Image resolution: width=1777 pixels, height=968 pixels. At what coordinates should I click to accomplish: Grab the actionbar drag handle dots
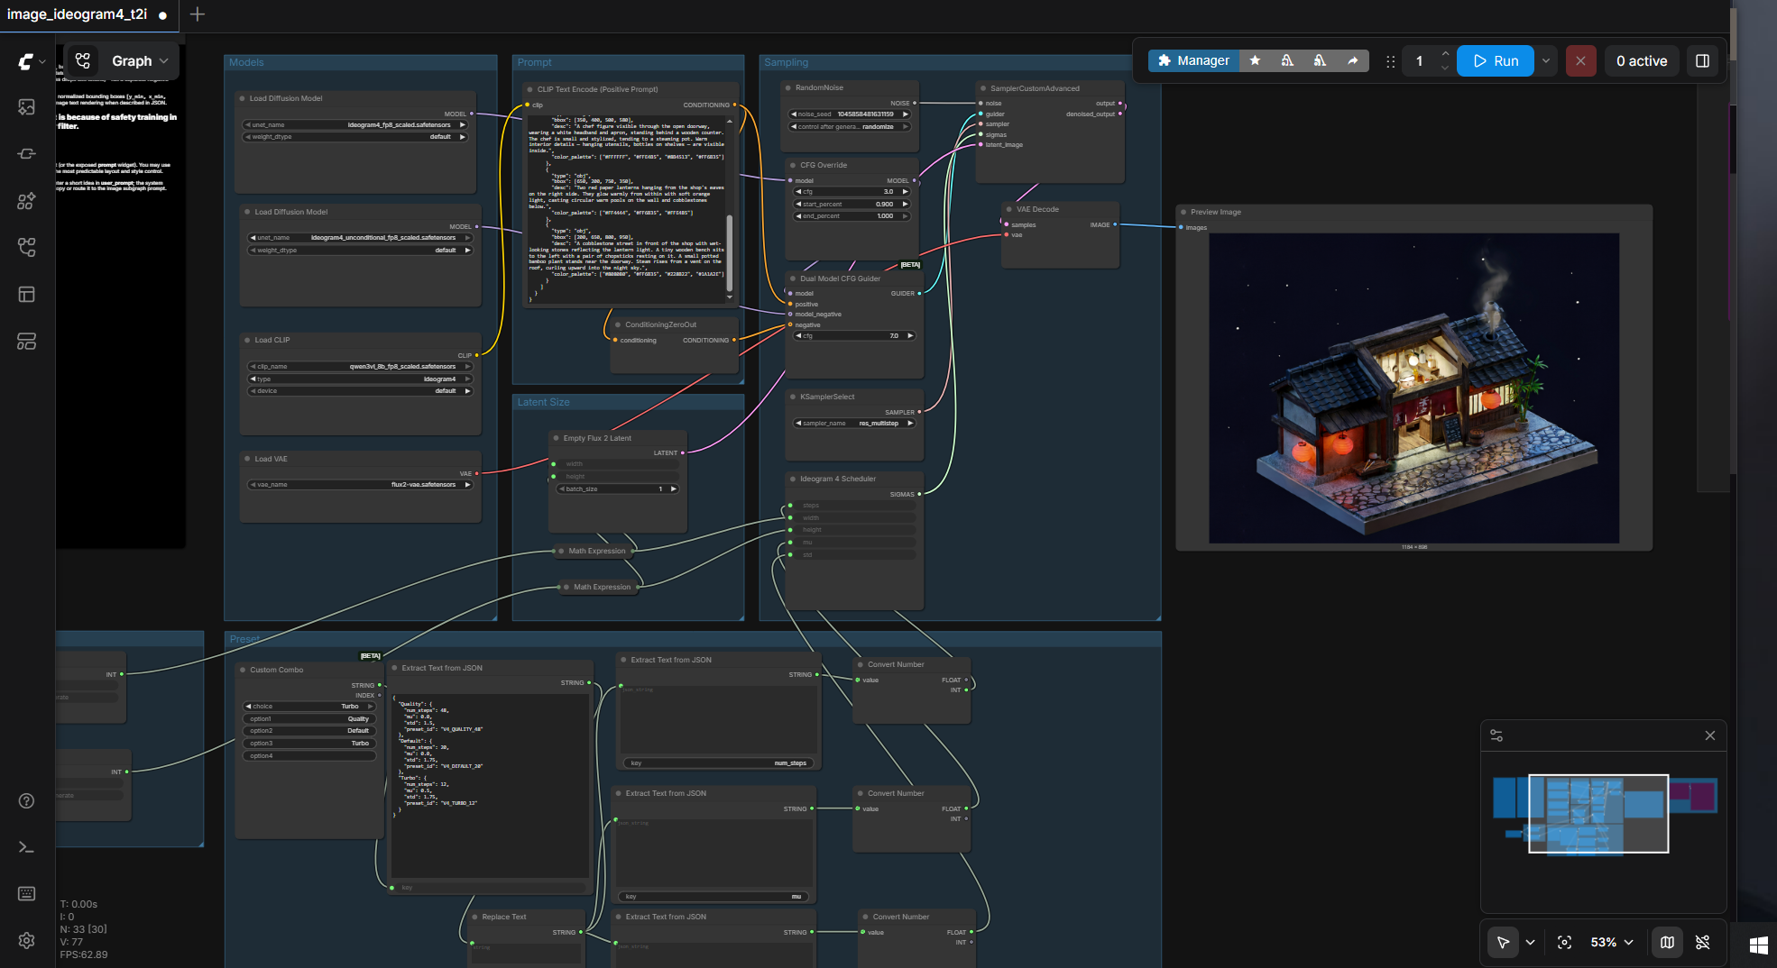tap(1390, 61)
